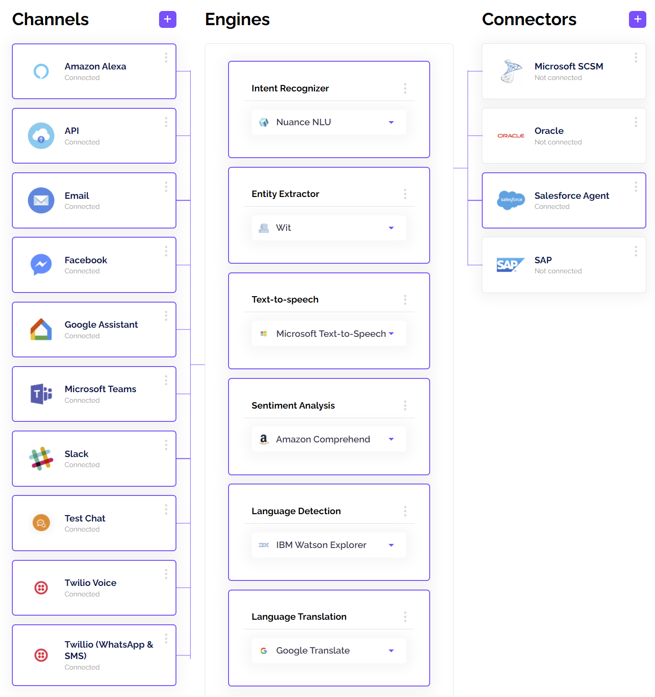
Task: Open the Intent Recognizer options menu
Action: 405,89
